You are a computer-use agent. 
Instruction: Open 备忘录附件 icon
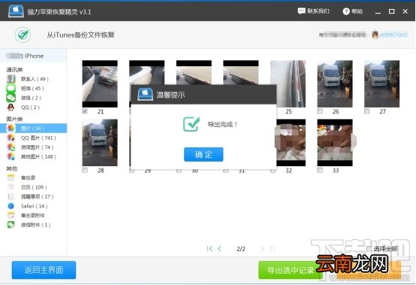point(11,215)
